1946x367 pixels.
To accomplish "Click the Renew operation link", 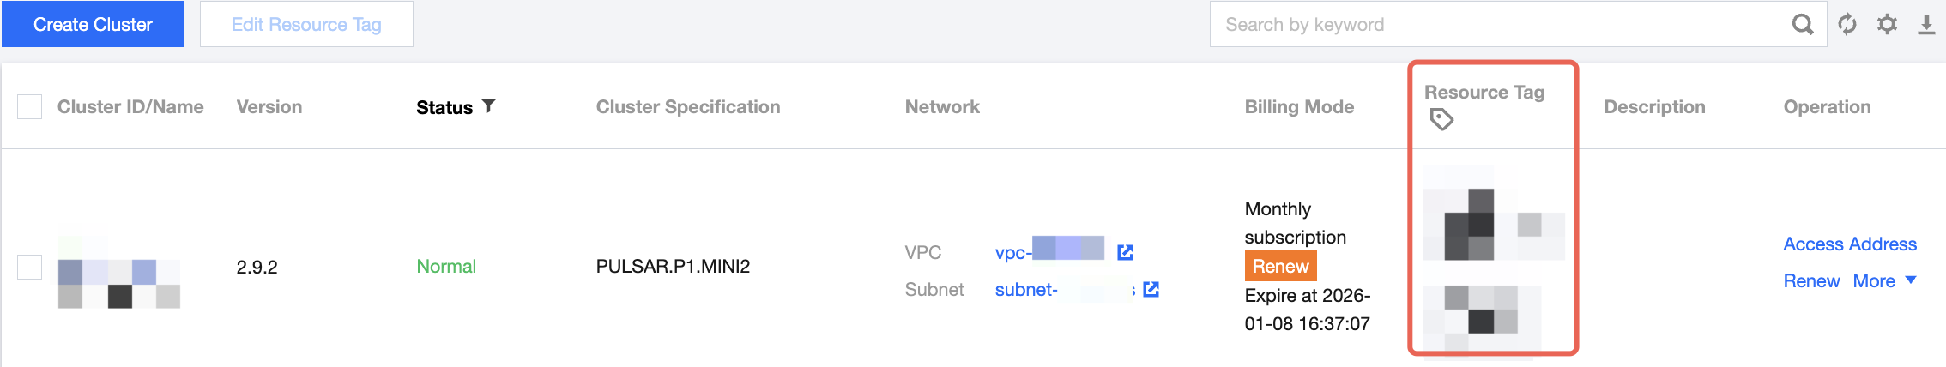I will pyautogui.click(x=1811, y=280).
